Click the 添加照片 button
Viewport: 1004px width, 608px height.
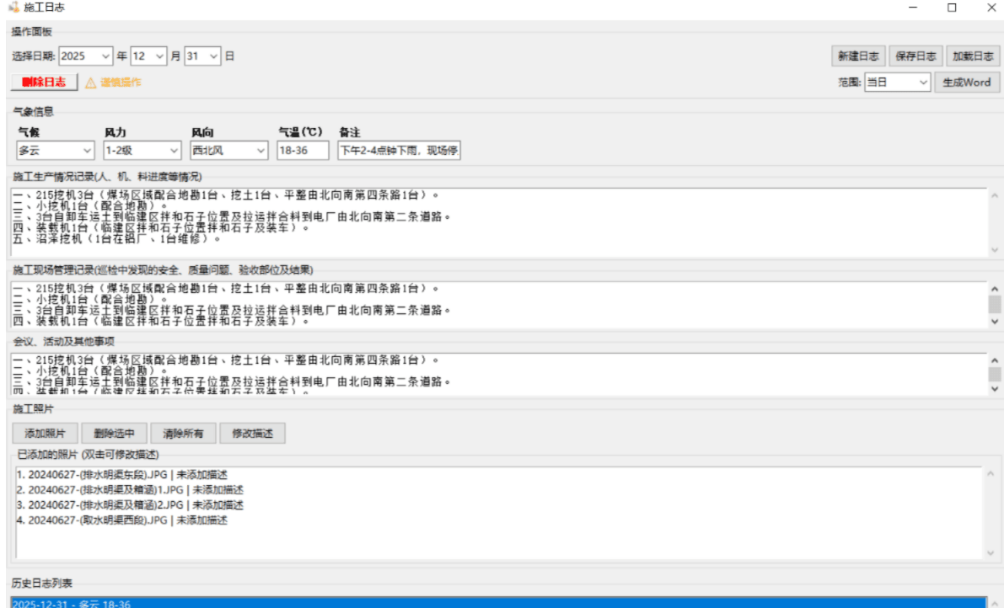(45, 434)
